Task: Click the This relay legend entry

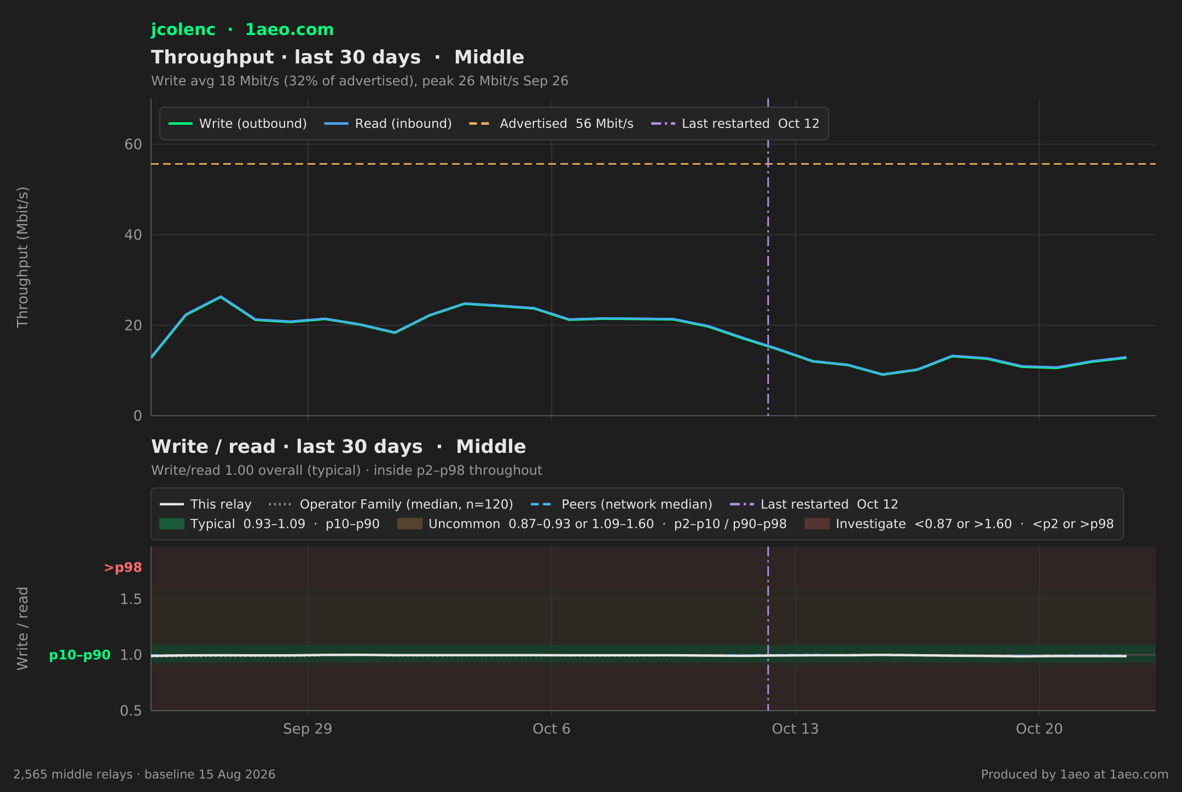Action: [x=206, y=504]
